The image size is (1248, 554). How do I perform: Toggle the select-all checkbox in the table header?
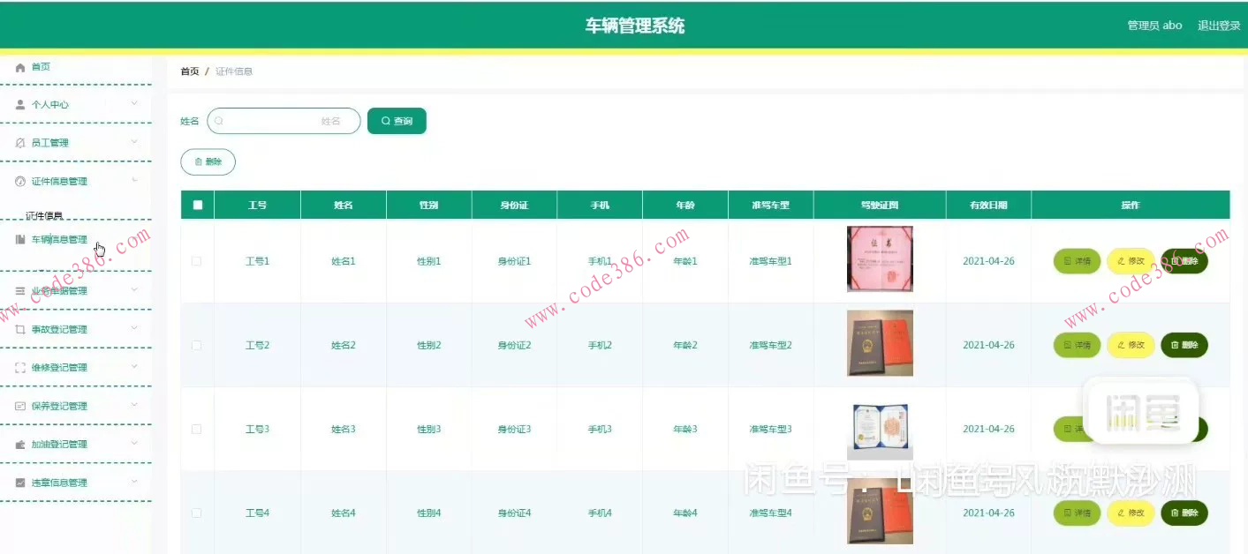(x=197, y=204)
